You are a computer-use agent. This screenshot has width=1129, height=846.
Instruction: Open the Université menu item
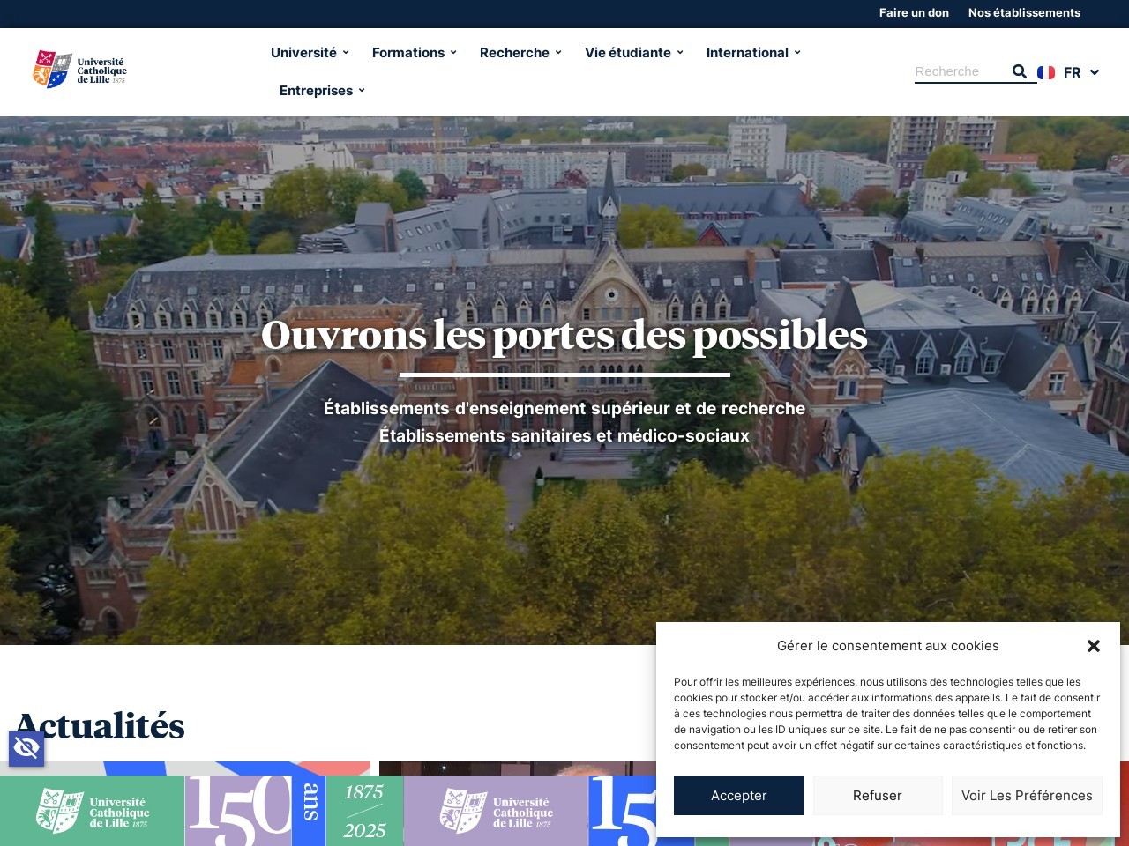pyautogui.click(x=303, y=53)
